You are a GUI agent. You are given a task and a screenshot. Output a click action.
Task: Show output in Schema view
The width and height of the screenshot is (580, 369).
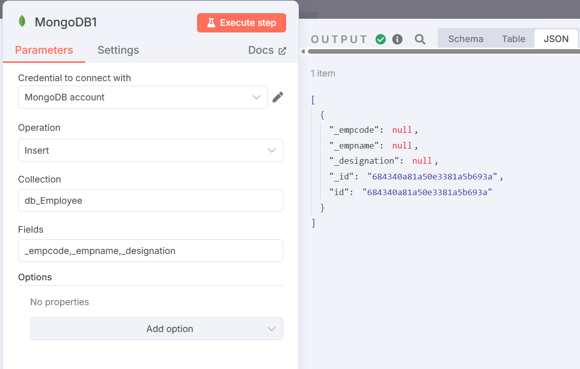(466, 39)
